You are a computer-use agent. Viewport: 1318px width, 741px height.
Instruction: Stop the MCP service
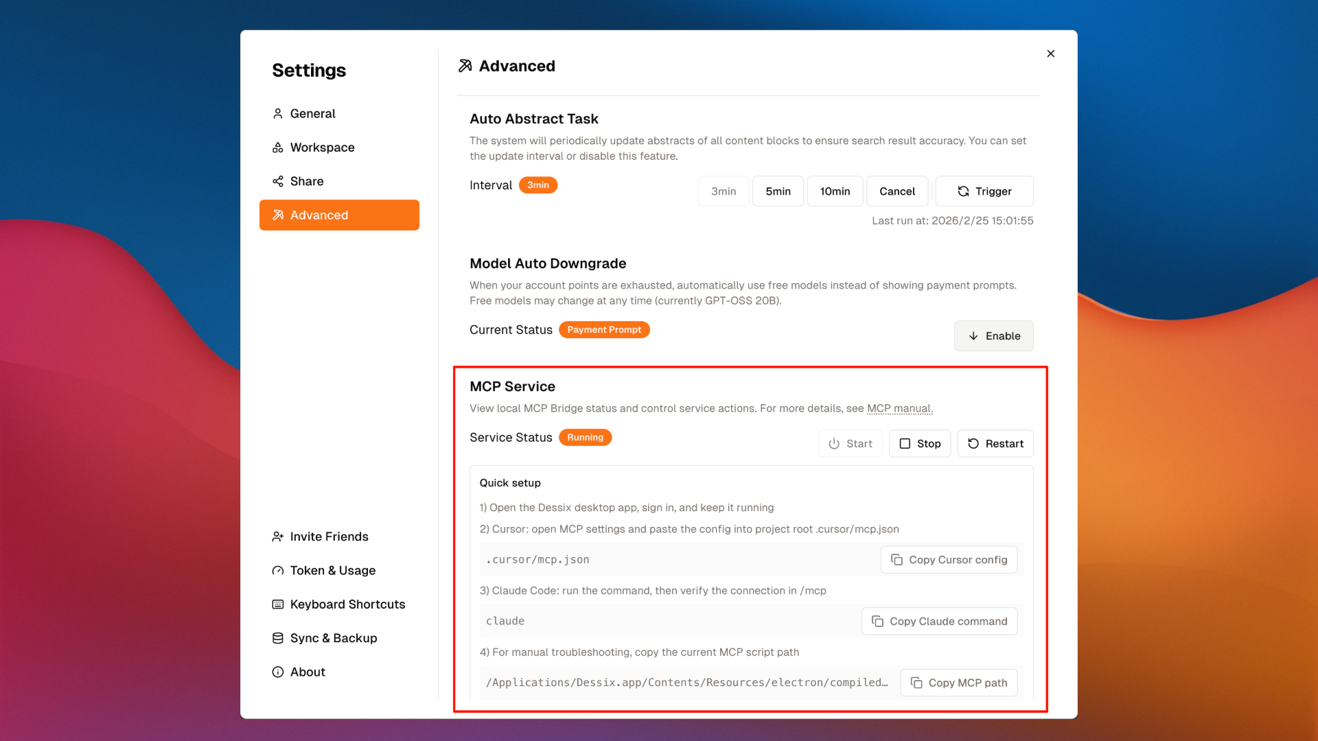[x=919, y=443]
